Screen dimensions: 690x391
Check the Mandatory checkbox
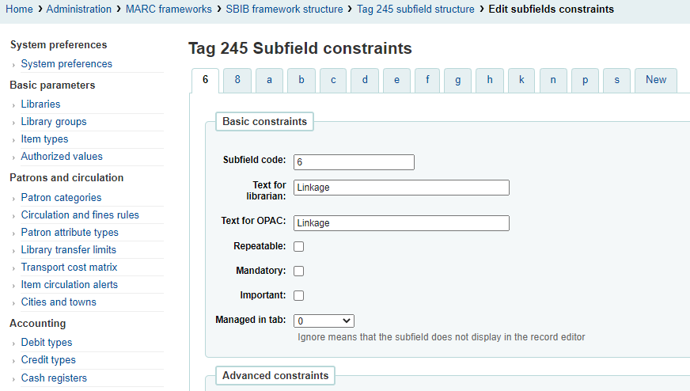point(299,271)
